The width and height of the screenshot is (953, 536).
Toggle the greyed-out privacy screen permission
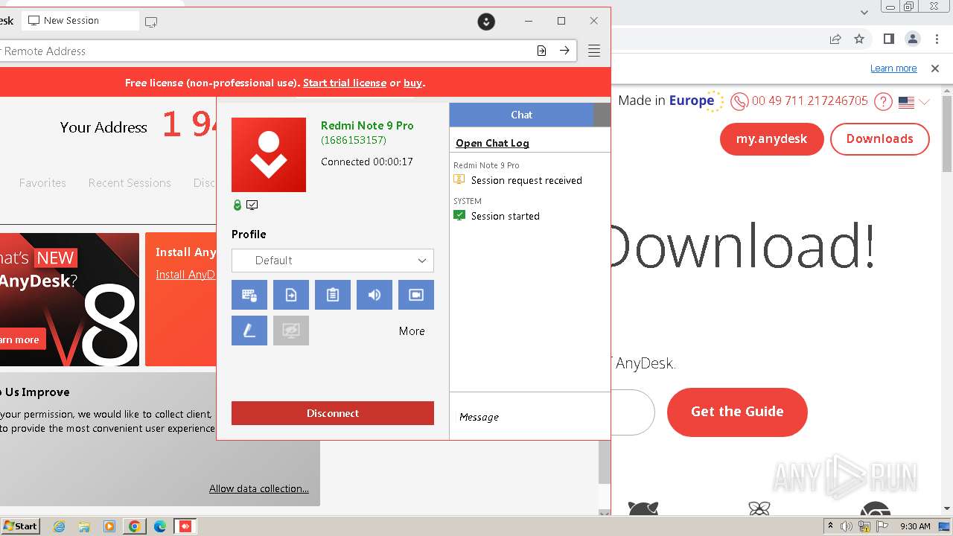pyautogui.click(x=291, y=331)
